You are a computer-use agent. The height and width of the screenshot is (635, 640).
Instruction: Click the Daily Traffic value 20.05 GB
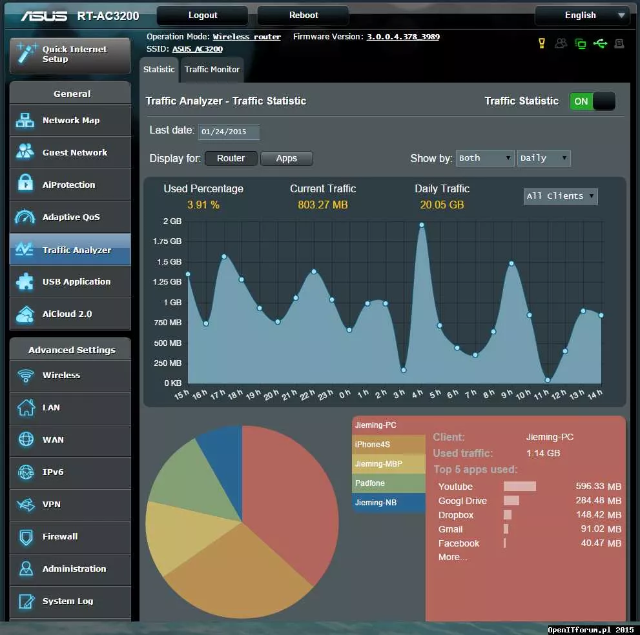tap(442, 205)
